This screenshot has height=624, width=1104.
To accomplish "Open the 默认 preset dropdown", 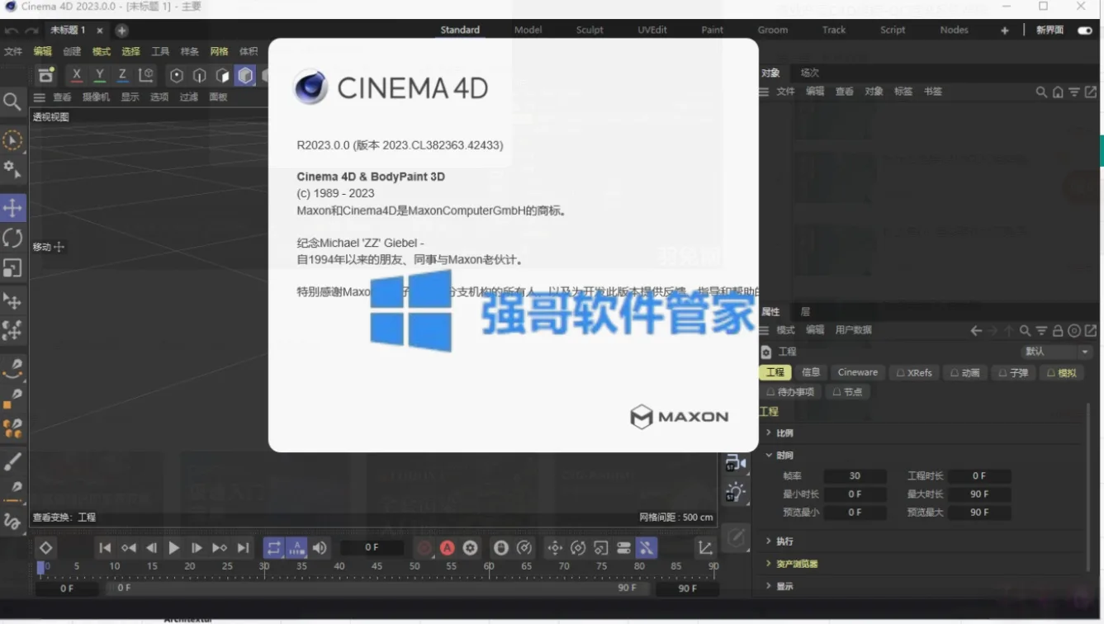I will [x=1058, y=352].
